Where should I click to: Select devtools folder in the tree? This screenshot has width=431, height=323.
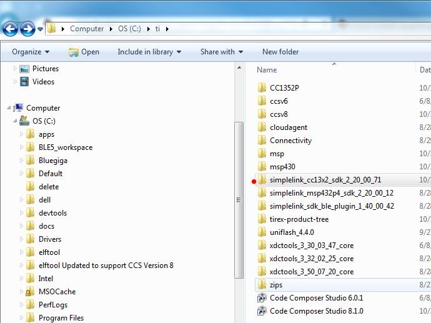click(x=52, y=213)
